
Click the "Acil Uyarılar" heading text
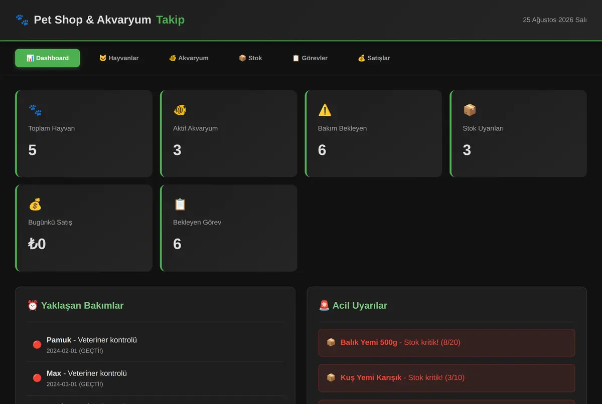360,305
